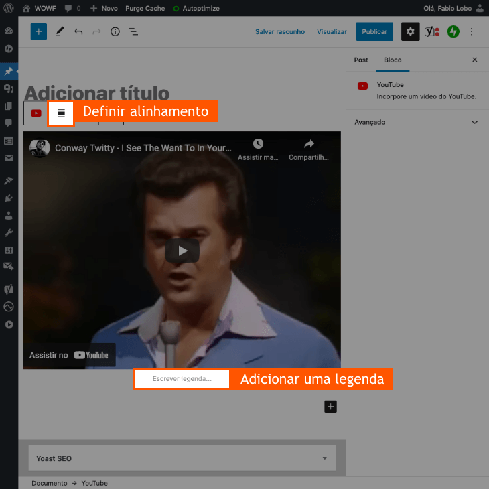Open the Autoptimize menu
The height and width of the screenshot is (489, 489).
196,9
